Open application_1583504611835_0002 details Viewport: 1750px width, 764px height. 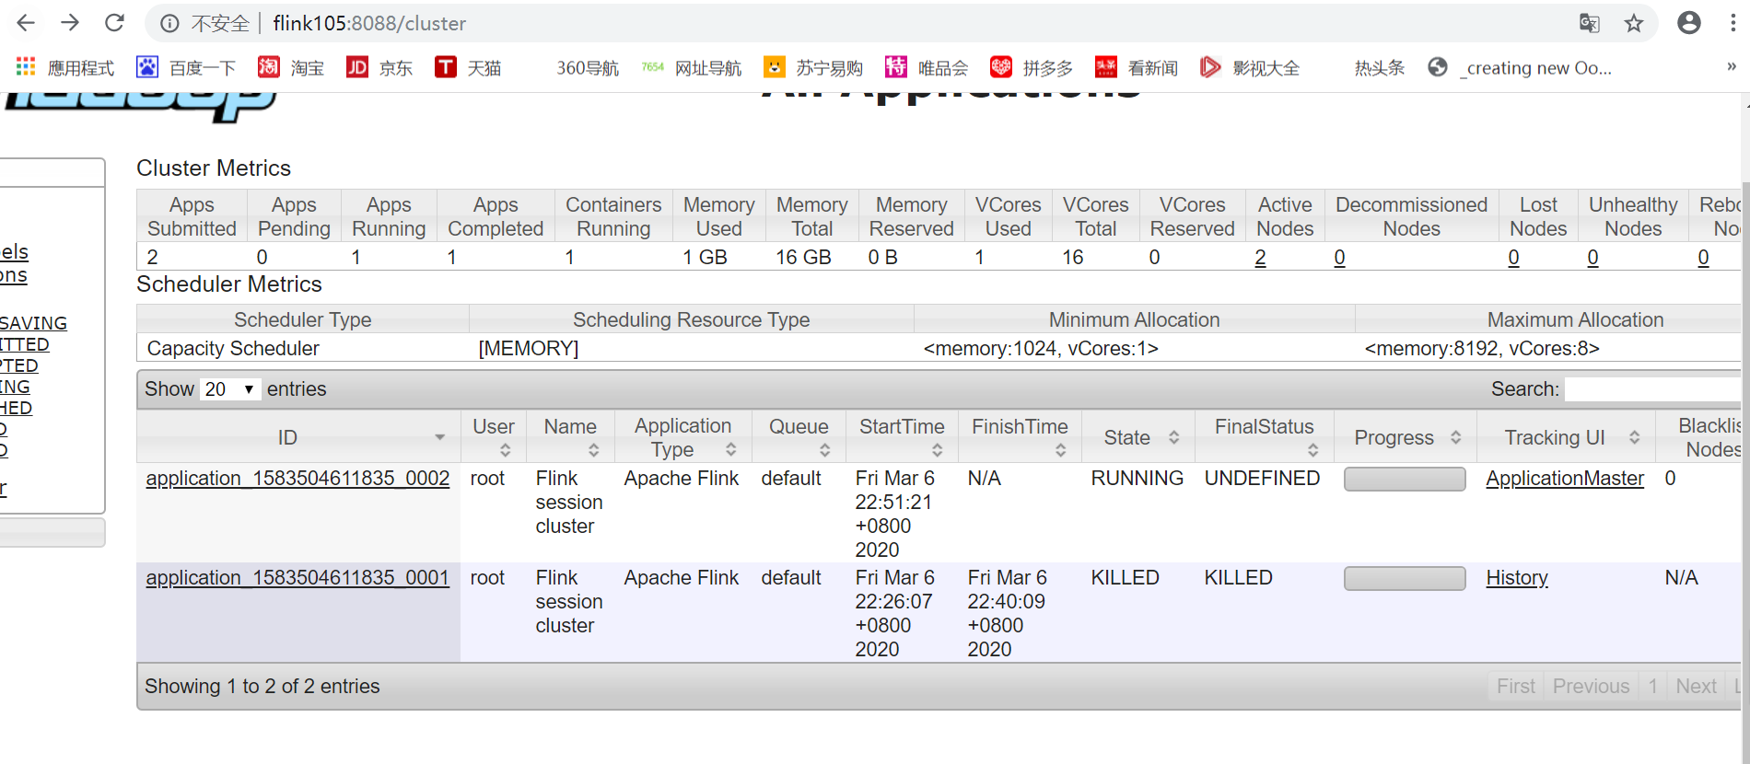point(297,479)
